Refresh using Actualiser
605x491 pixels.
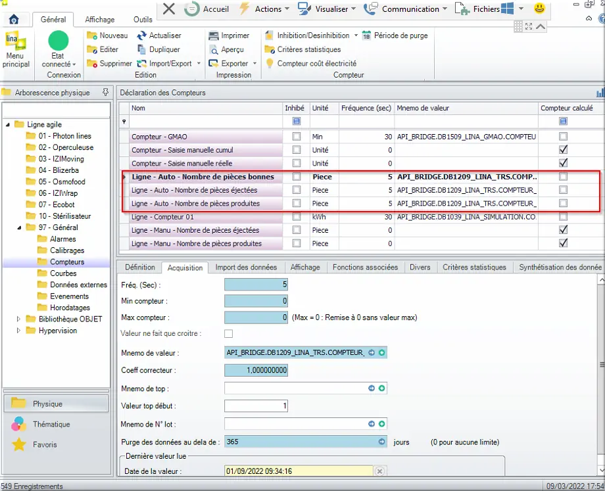click(159, 35)
